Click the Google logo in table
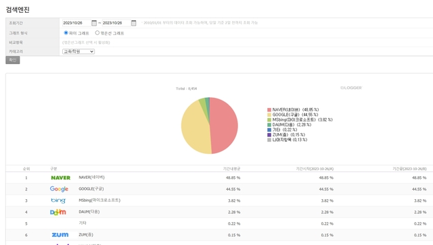The height and width of the screenshot is (245, 433). point(59,189)
